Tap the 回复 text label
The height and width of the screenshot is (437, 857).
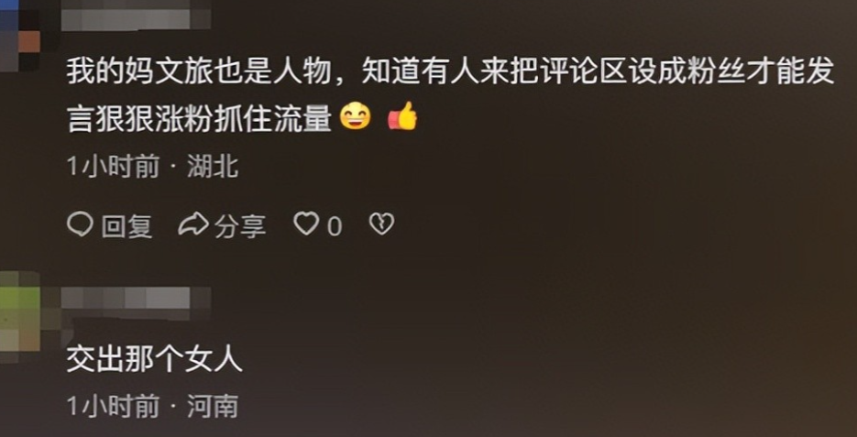click(126, 225)
